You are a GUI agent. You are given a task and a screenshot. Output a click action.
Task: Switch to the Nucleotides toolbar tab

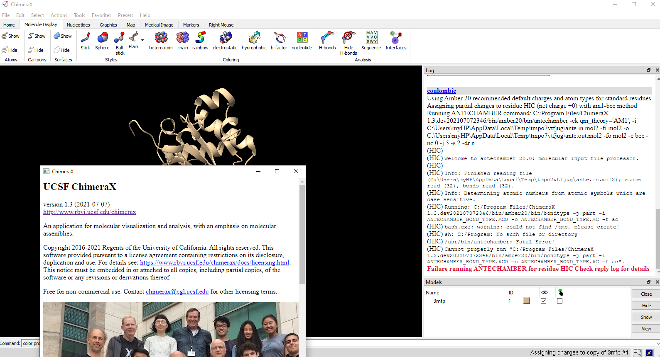pos(79,25)
